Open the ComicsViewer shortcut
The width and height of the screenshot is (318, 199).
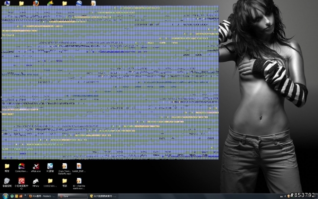pos(21,168)
